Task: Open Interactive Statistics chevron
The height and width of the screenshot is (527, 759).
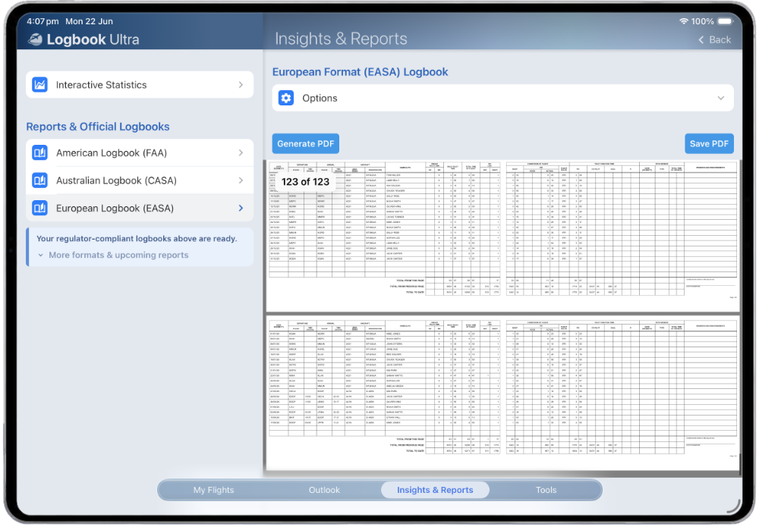Action: tap(241, 85)
